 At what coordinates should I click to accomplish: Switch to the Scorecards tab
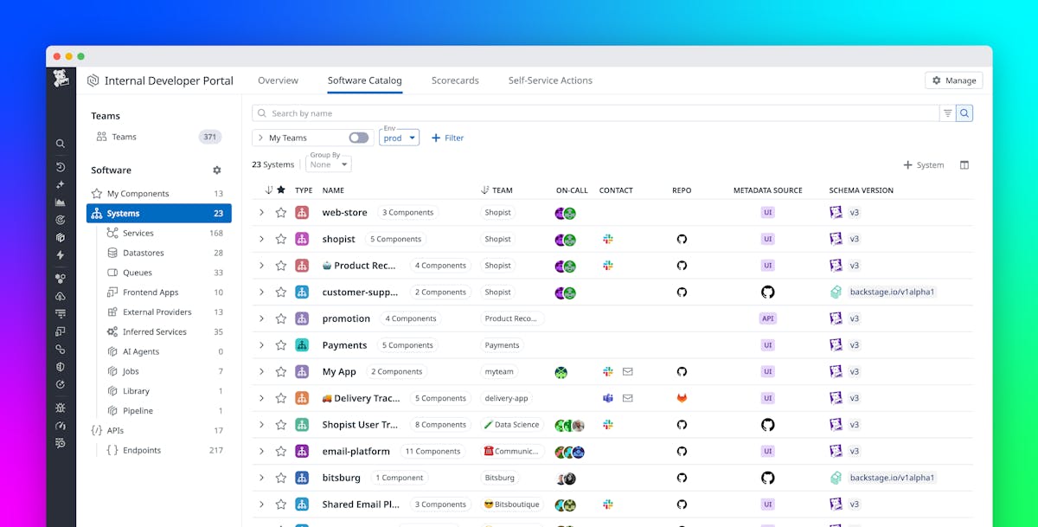[x=455, y=80]
